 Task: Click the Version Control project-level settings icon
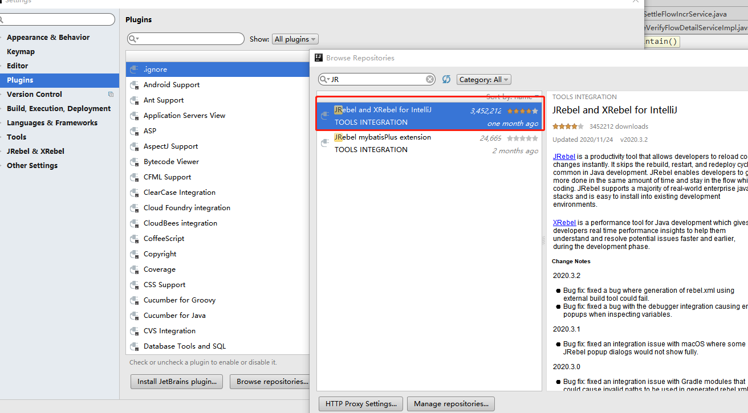pyautogui.click(x=111, y=95)
